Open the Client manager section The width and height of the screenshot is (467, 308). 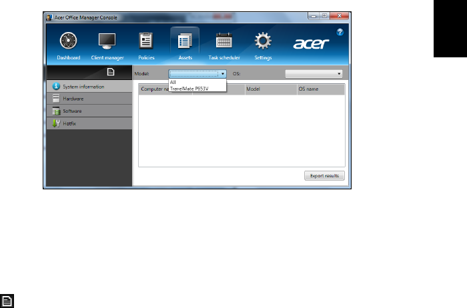pyautogui.click(x=107, y=46)
